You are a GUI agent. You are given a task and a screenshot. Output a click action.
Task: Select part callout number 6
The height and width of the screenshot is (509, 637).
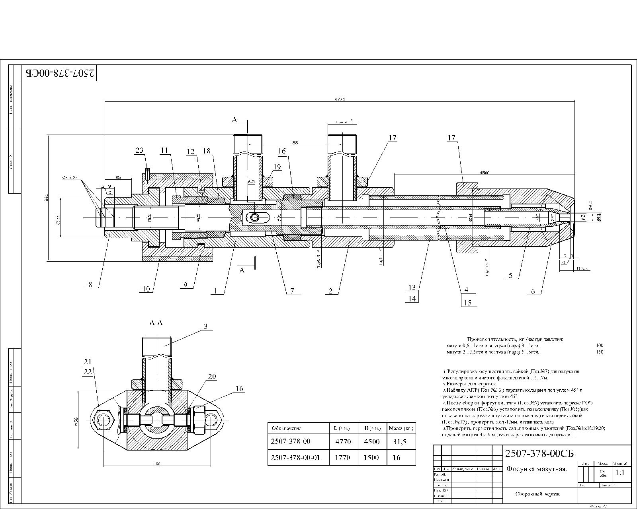[x=533, y=291]
